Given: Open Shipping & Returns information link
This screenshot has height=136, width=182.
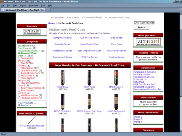Looking at the screenshot, I should [145, 72].
